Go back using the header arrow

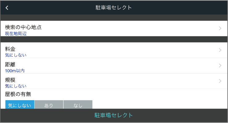tap(7, 8)
